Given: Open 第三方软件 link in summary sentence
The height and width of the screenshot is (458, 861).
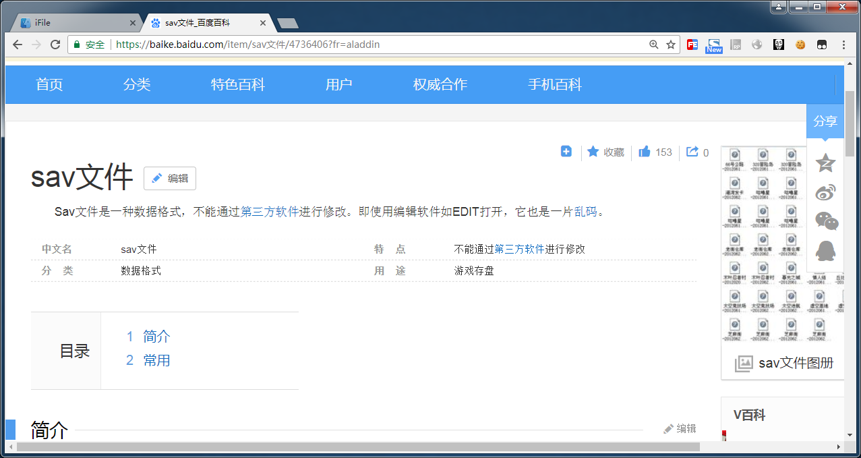Looking at the screenshot, I should 270,211.
